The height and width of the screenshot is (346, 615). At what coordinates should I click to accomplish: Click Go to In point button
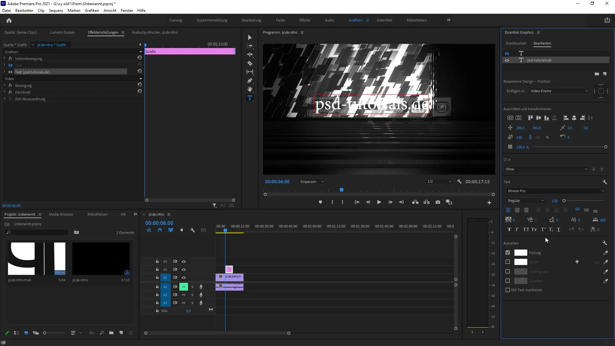coord(357,202)
